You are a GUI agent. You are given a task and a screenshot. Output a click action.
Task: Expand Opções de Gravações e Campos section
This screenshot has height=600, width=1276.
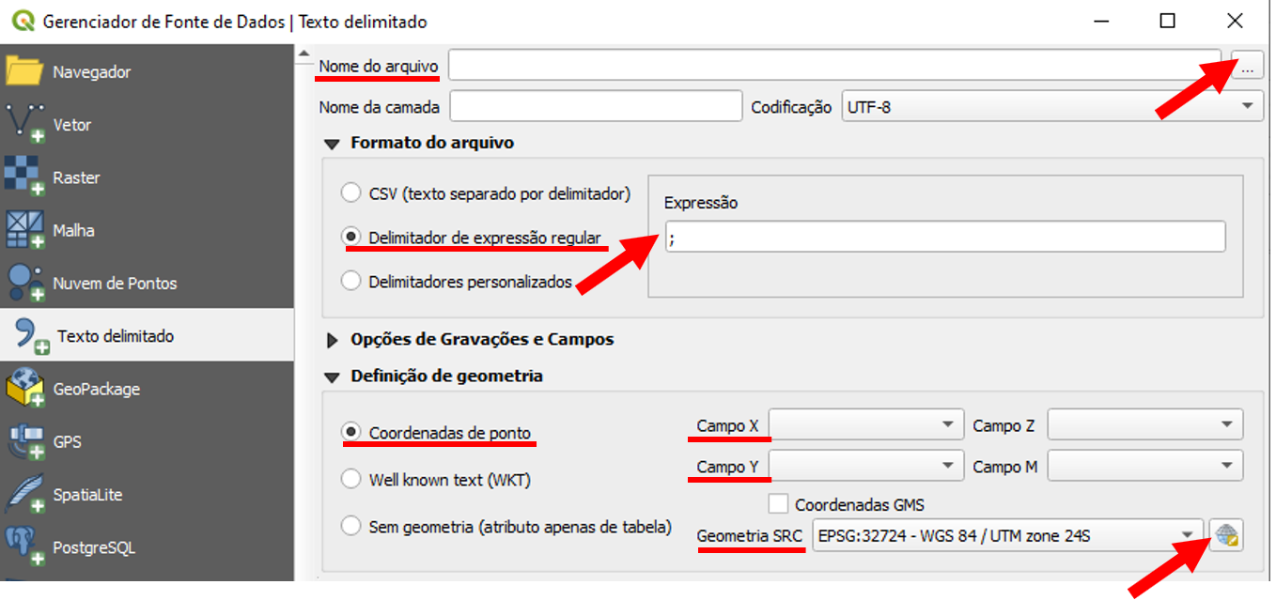331,339
